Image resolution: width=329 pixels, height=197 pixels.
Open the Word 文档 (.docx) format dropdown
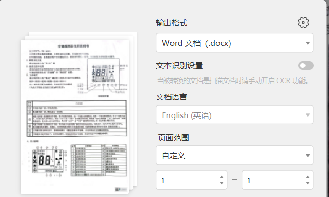click(235, 43)
